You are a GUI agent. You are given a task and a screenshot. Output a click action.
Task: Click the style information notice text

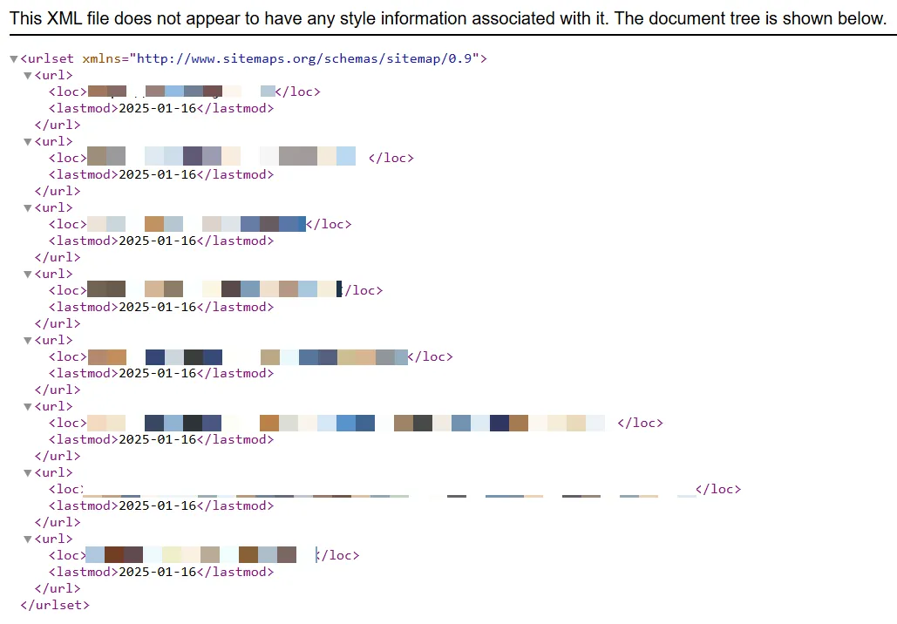coord(447,18)
